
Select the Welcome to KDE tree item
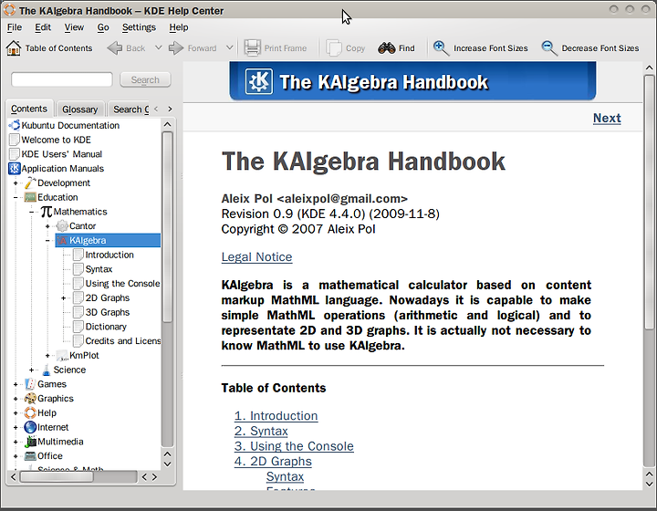point(56,140)
